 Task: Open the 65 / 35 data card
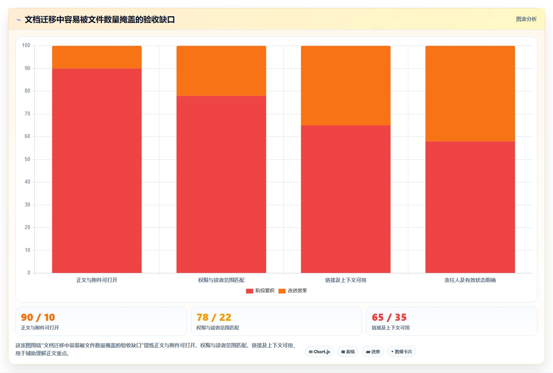click(x=452, y=321)
